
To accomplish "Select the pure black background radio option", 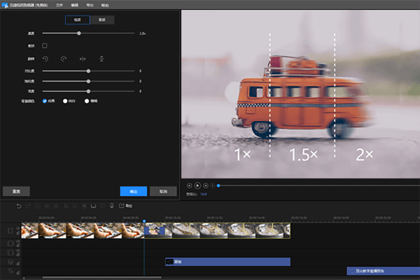I will (x=45, y=101).
